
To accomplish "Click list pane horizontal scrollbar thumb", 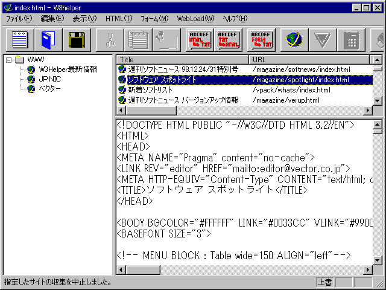I will 151,110.
